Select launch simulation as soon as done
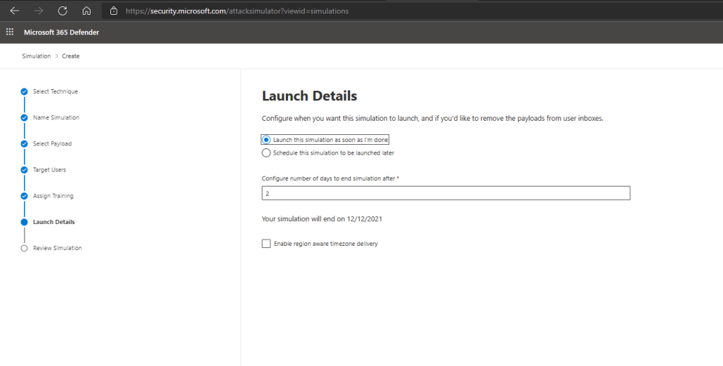This screenshot has width=723, height=366. (266, 140)
